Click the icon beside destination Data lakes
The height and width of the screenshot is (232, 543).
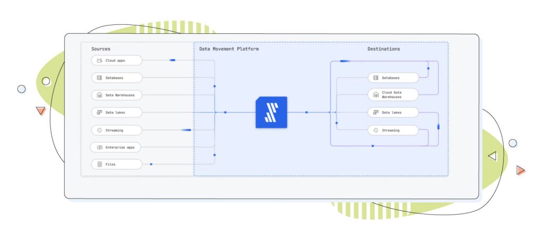pos(376,112)
